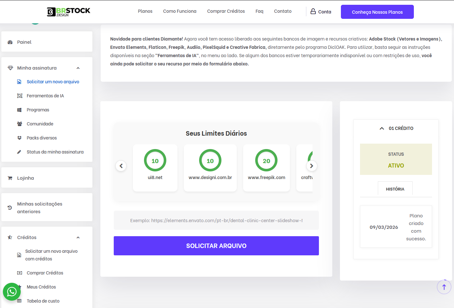Collapse the Créditos sidebar section

78,237
